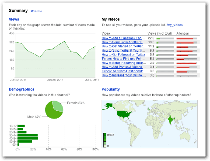Follow the /my_videos uploads list link

pos(175,25)
